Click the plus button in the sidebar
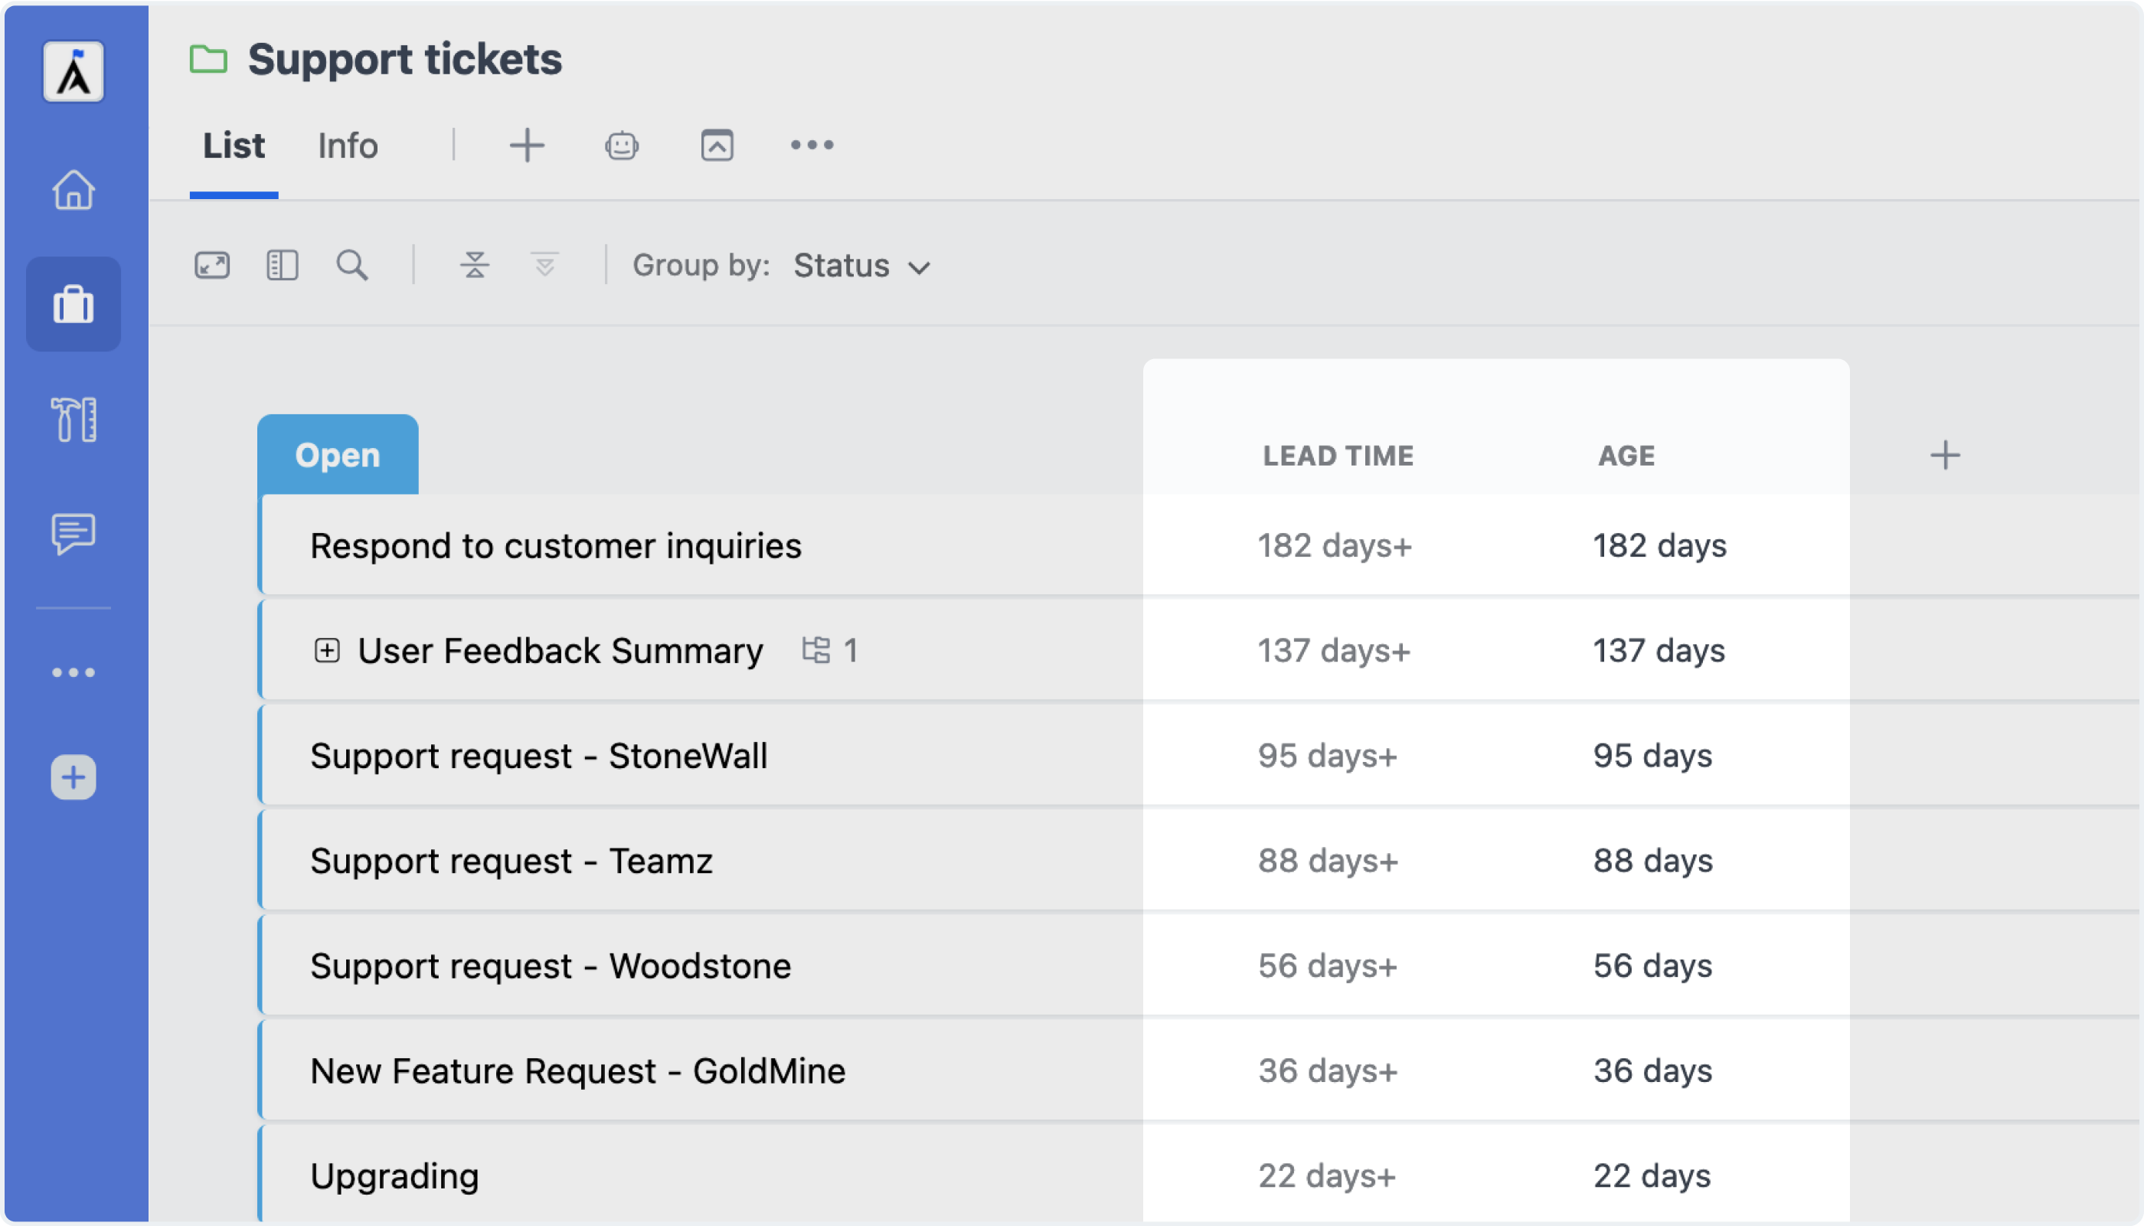The height and width of the screenshot is (1226, 2144). pos(74,776)
